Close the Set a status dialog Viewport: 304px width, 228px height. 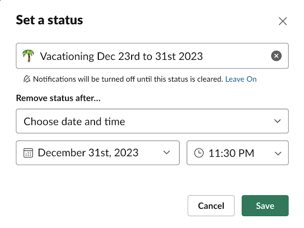pos(283,21)
